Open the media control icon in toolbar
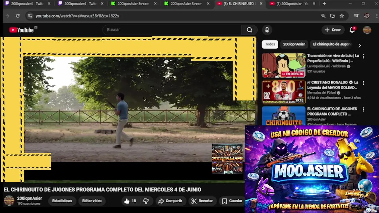This screenshot has height=213, width=379. [x=356, y=16]
